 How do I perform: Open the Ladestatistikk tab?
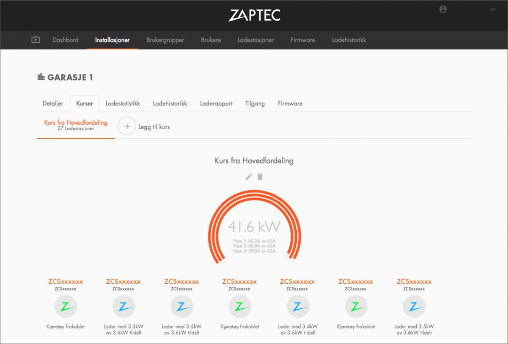123,104
